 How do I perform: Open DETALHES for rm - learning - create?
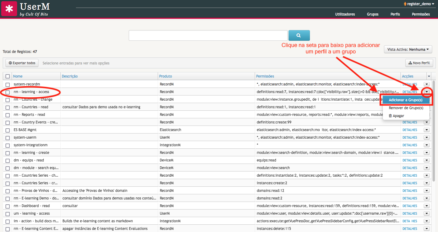click(410, 153)
